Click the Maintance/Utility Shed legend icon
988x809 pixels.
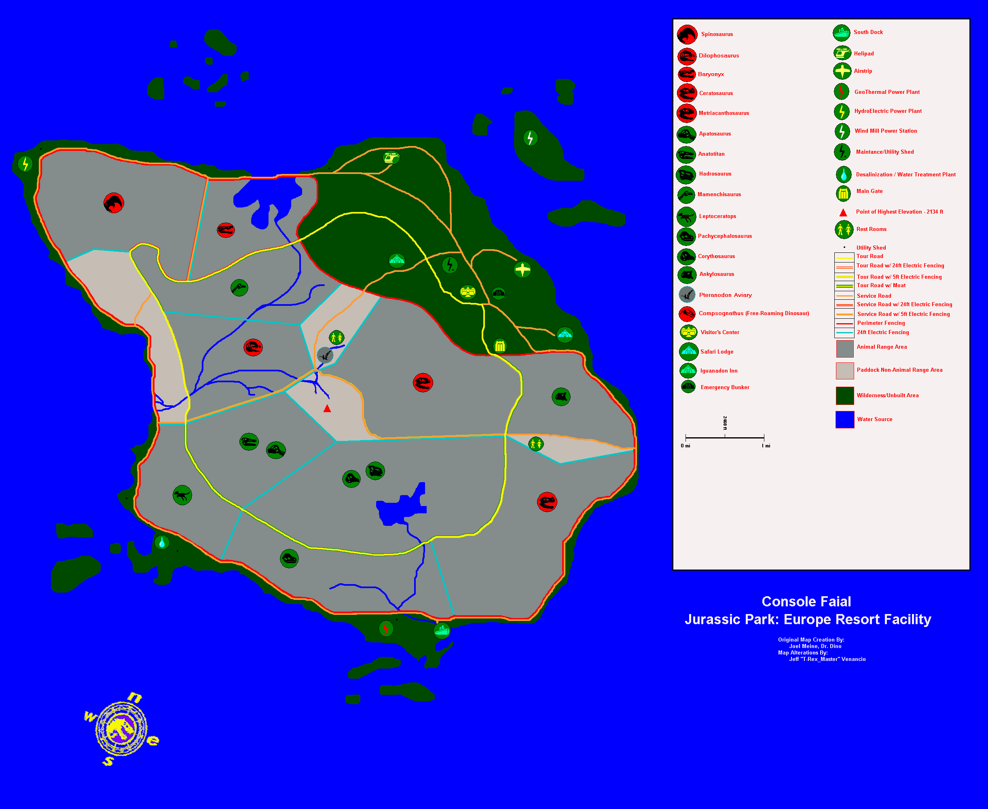[842, 152]
